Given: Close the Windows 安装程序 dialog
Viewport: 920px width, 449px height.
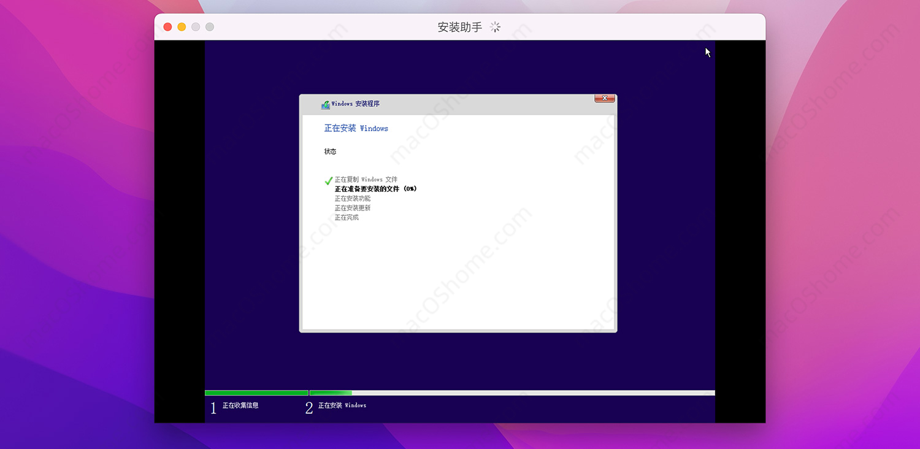Looking at the screenshot, I should (x=604, y=98).
